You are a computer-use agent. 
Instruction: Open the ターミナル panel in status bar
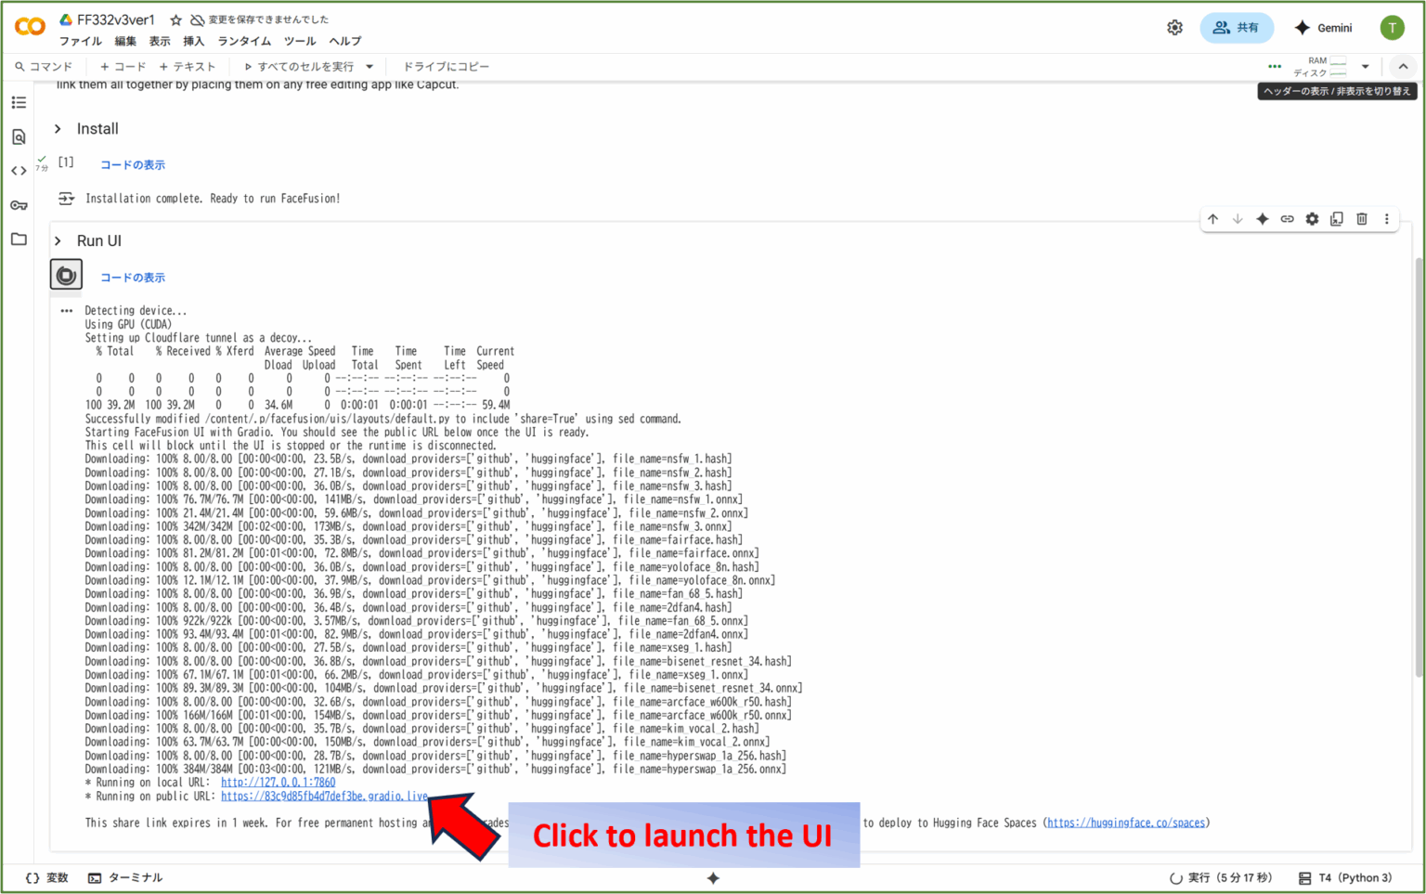(125, 878)
